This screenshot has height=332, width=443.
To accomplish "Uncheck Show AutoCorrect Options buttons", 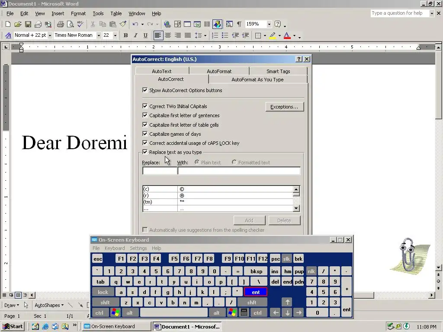I will click(x=145, y=90).
